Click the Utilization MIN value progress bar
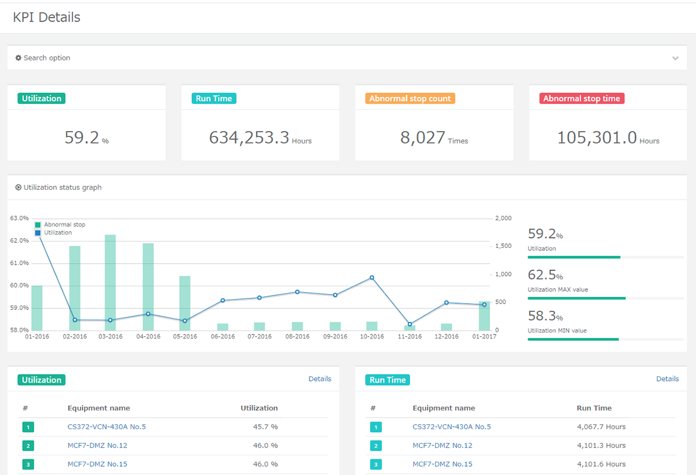This screenshot has width=696, height=475. point(606,339)
